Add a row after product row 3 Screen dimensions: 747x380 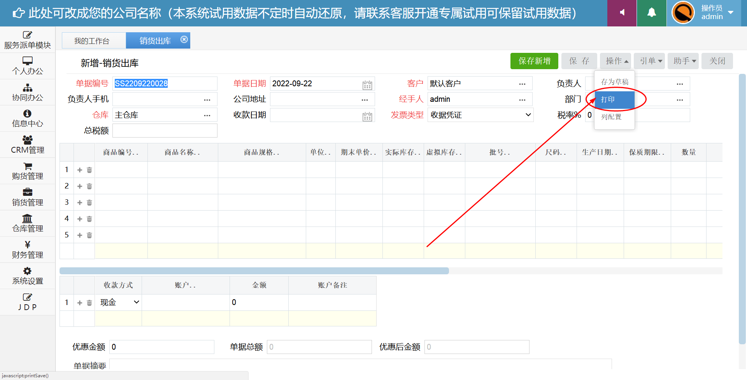(80, 202)
